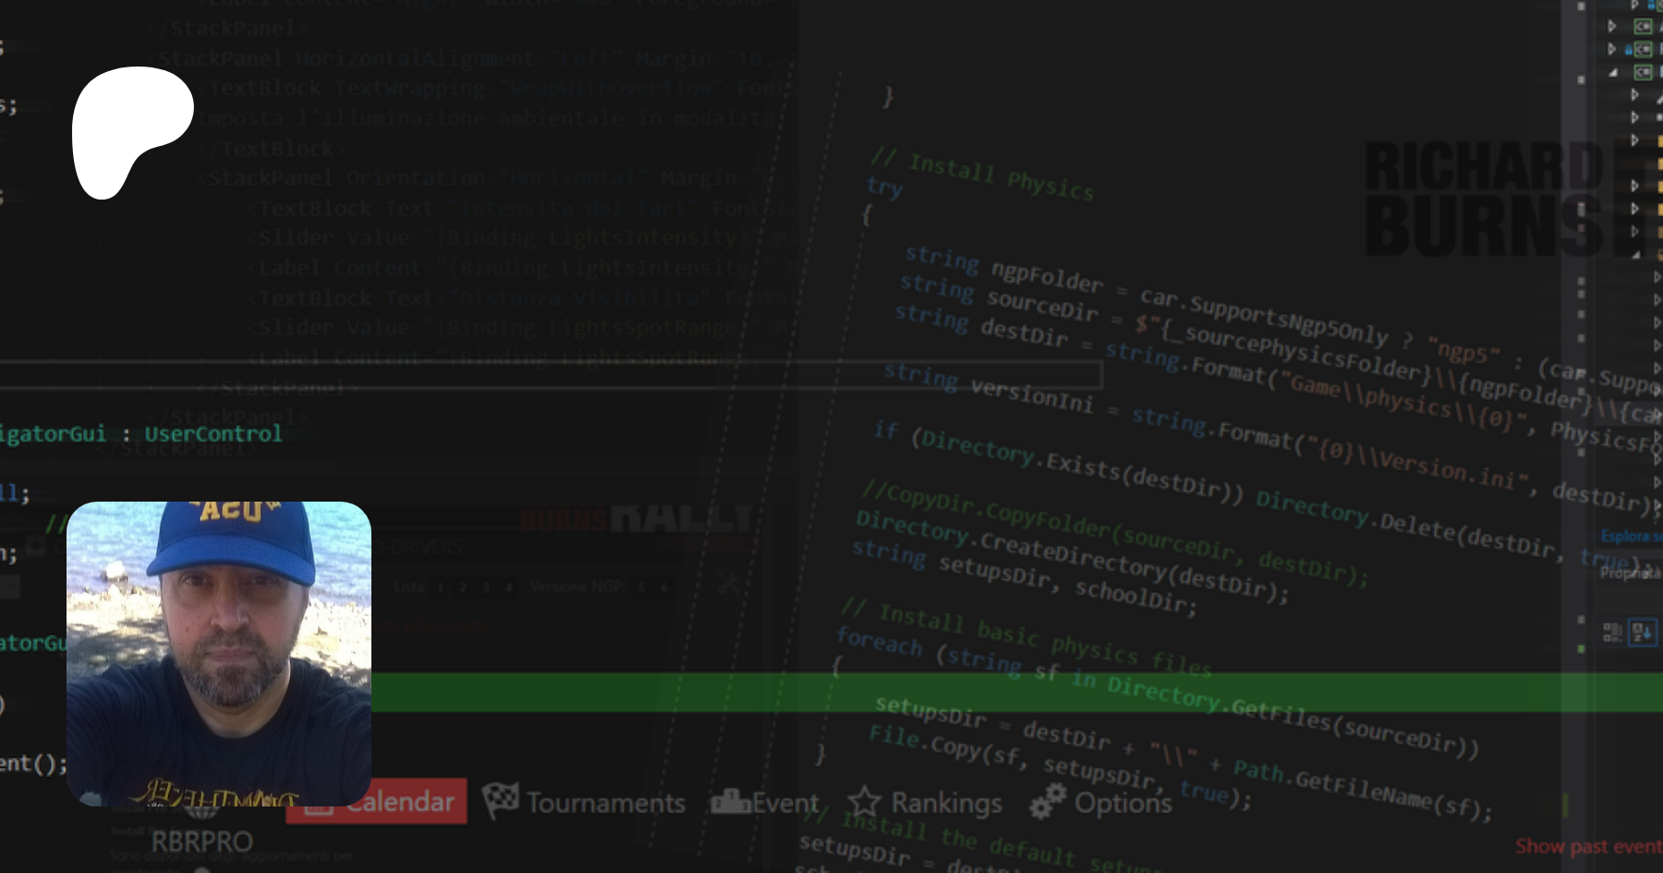
Task: Switch to the Calendar tab
Action: pyautogui.click(x=377, y=801)
